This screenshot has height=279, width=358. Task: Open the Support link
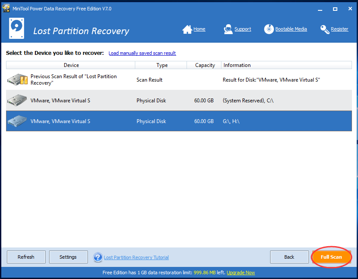point(243,29)
